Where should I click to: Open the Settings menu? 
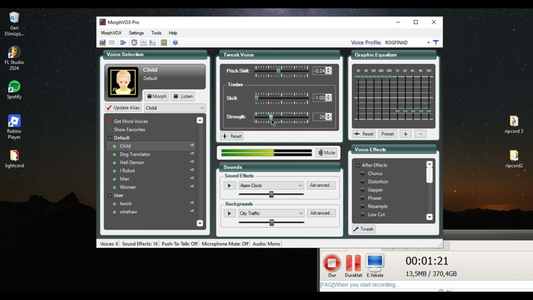pyautogui.click(x=136, y=33)
